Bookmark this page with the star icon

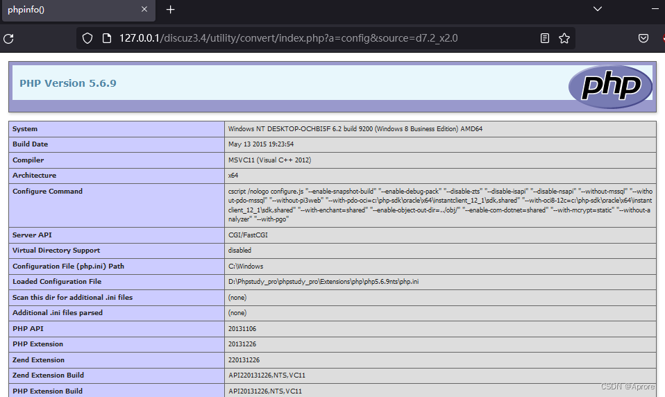click(x=564, y=39)
